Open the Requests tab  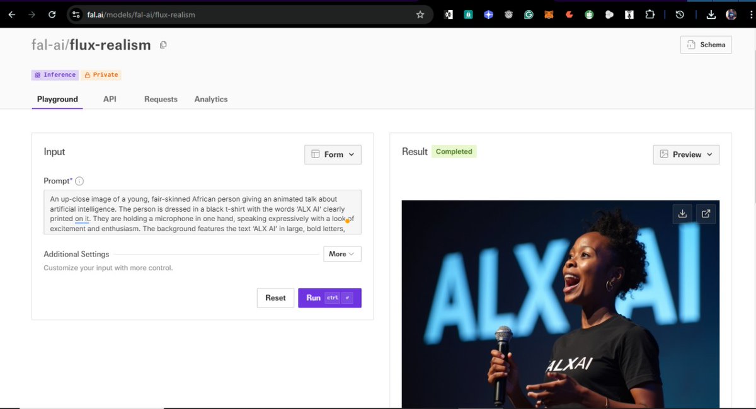(161, 99)
